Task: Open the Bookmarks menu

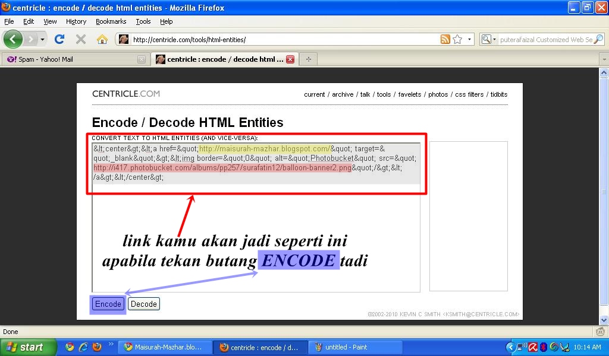Action: coord(111,21)
